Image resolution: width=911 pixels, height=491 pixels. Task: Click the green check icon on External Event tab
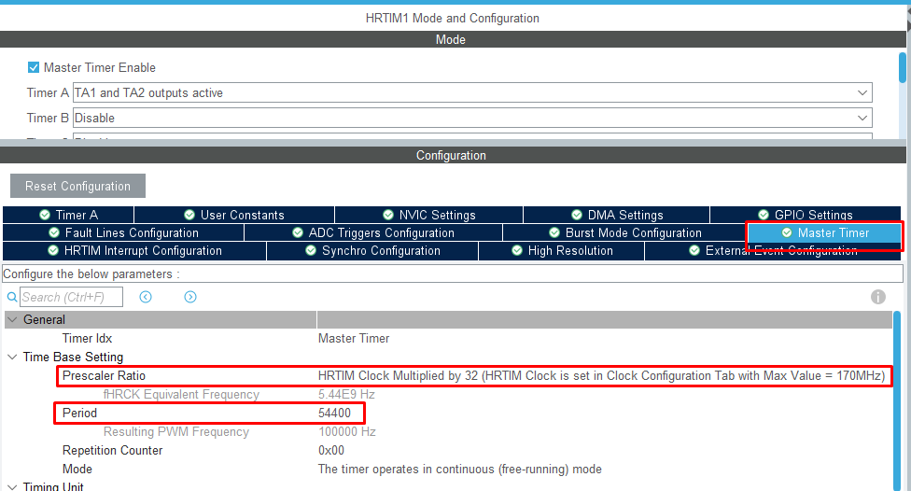pyautogui.click(x=694, y=250)
